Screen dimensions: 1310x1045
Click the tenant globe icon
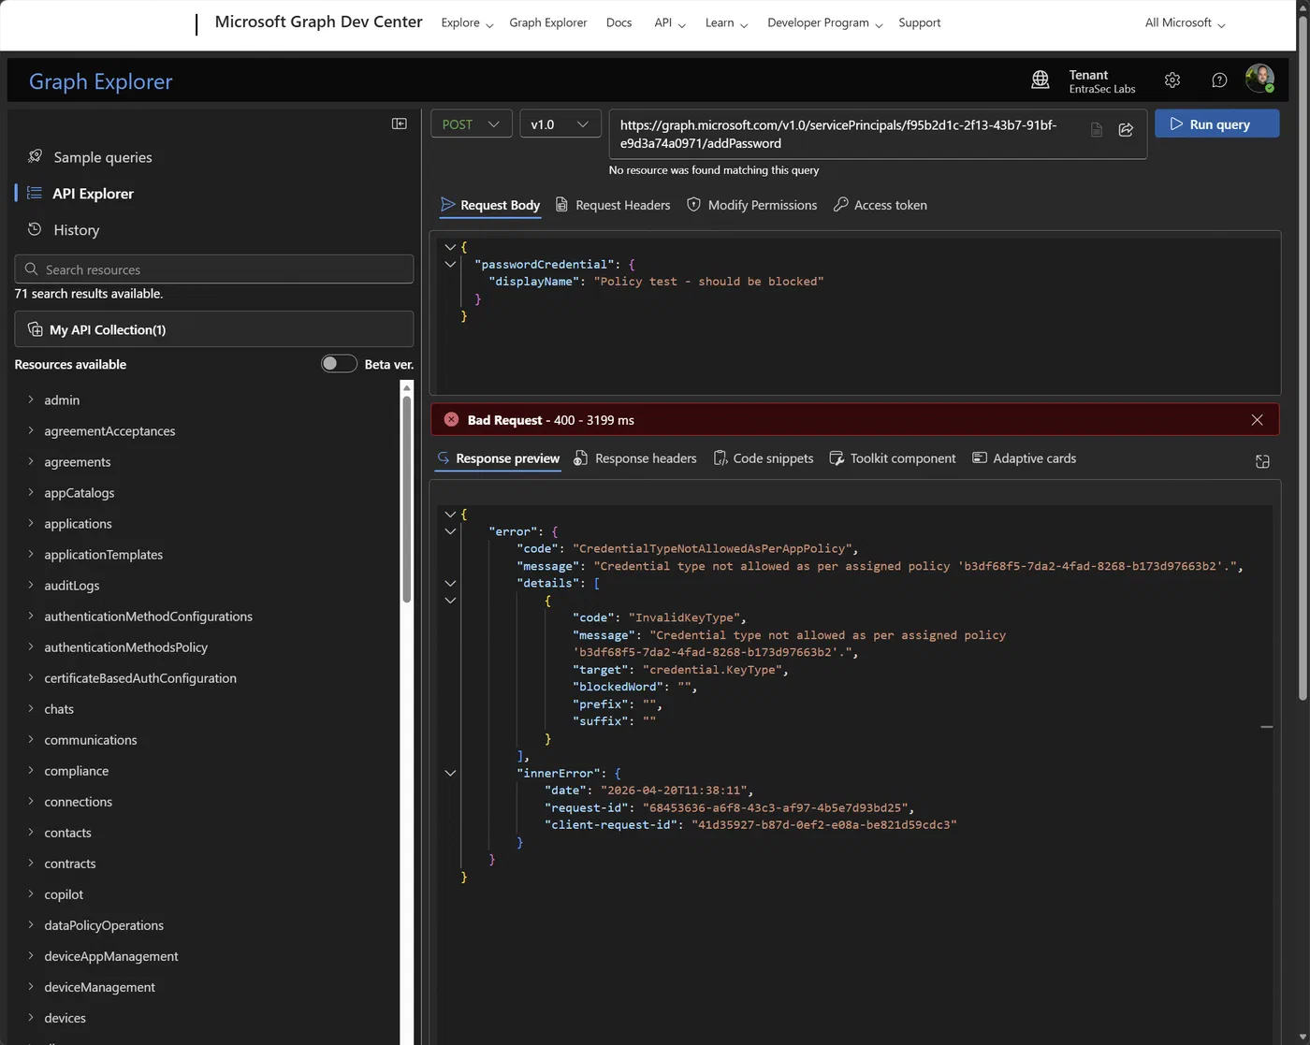click(1040, 80)
